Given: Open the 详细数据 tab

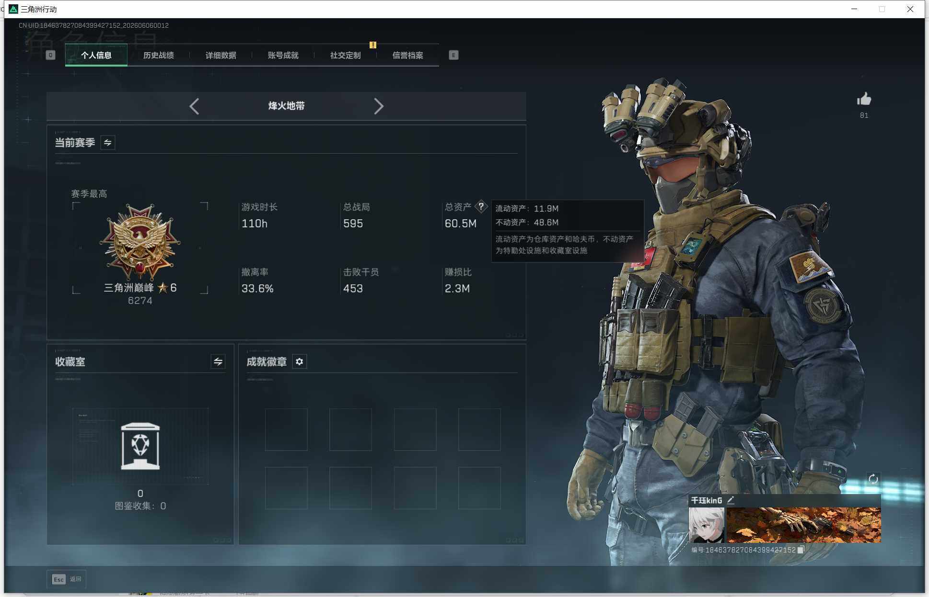Looking at the screenshot, I should click(x=221, y=55).
